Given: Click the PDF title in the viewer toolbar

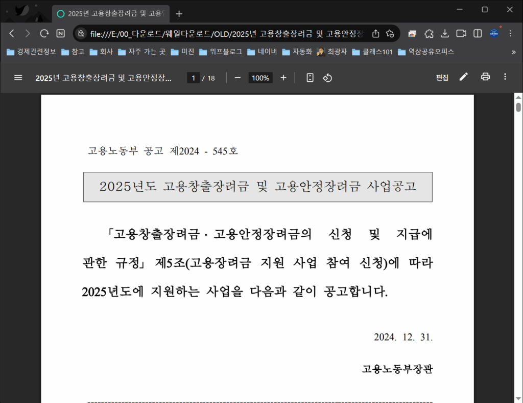Looking at the screenshot, I should click(x=103, y=78).
